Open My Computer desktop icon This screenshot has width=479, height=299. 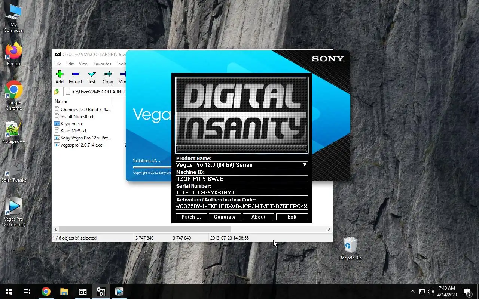pyautogui.click(x=14, y=18)
